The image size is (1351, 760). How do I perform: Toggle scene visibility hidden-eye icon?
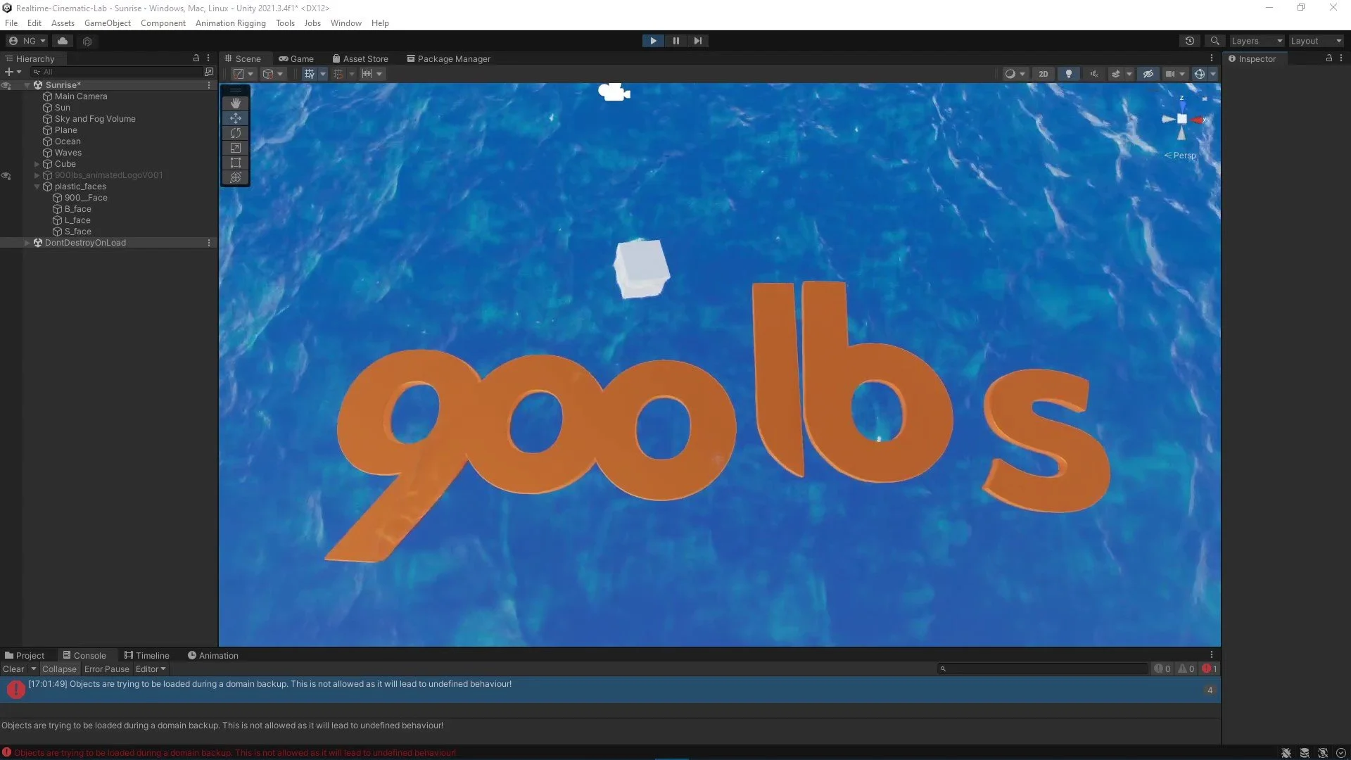pyautogui.click(x=1148, y=74)
